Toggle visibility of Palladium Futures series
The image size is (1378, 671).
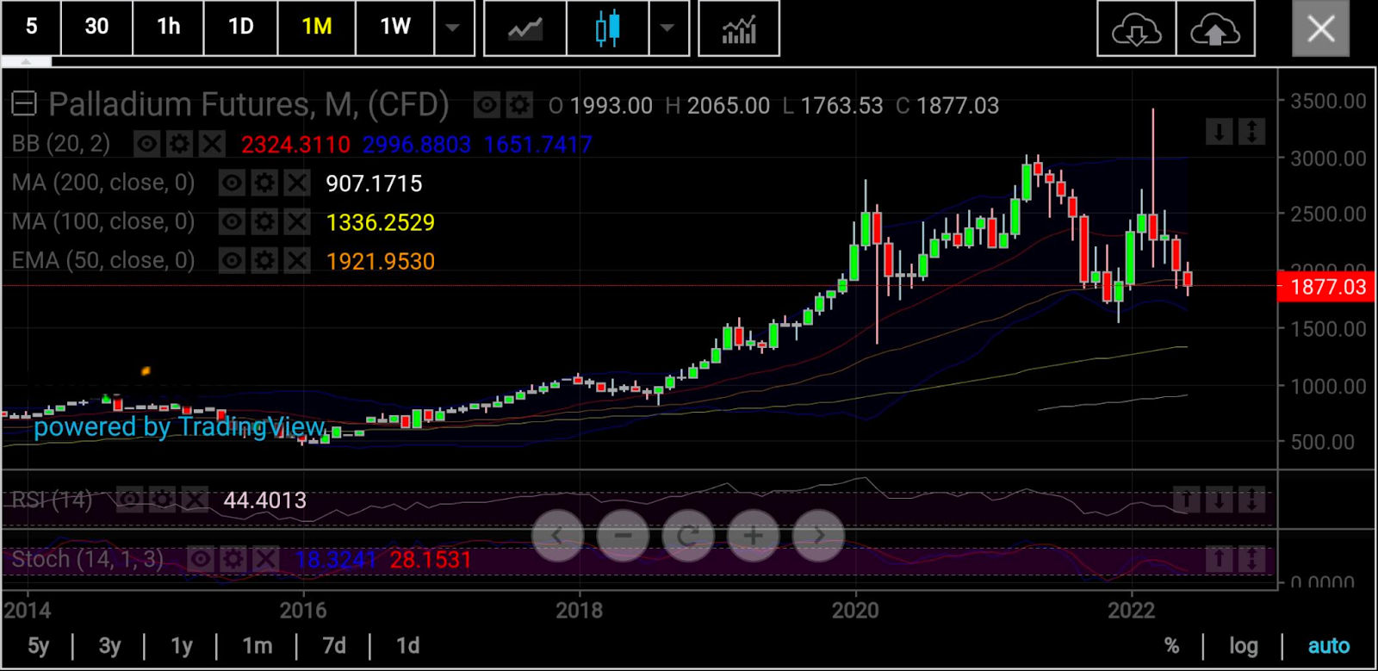click(487, 106)
